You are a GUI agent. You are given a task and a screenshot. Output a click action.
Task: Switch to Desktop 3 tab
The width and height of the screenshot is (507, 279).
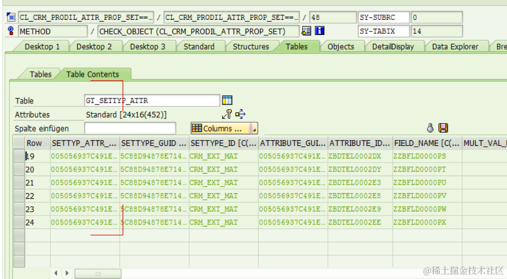pos(147,46)
